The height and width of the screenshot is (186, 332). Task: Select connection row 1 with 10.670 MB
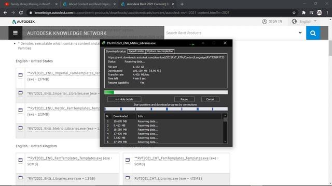(x=163, y=121)
